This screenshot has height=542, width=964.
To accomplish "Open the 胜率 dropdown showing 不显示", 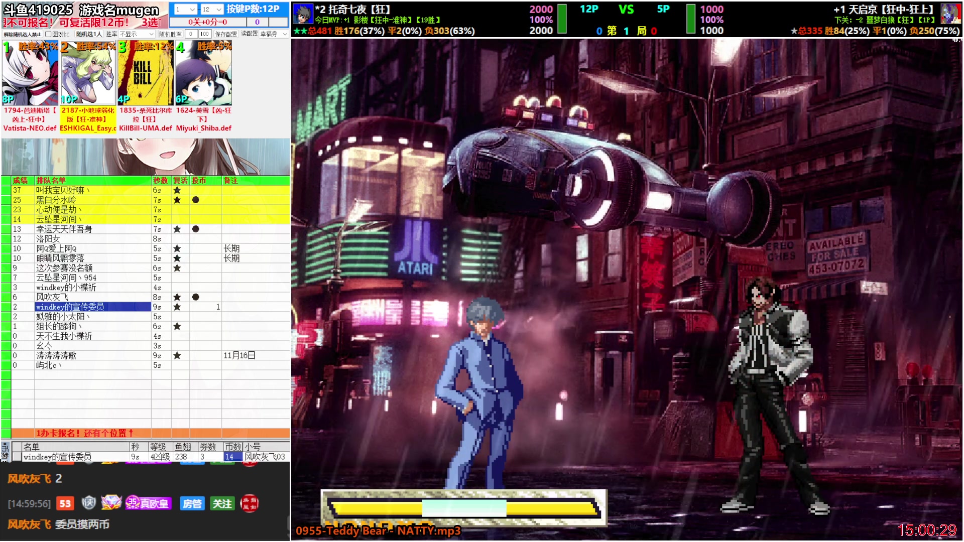I will (x=137, y=34).
